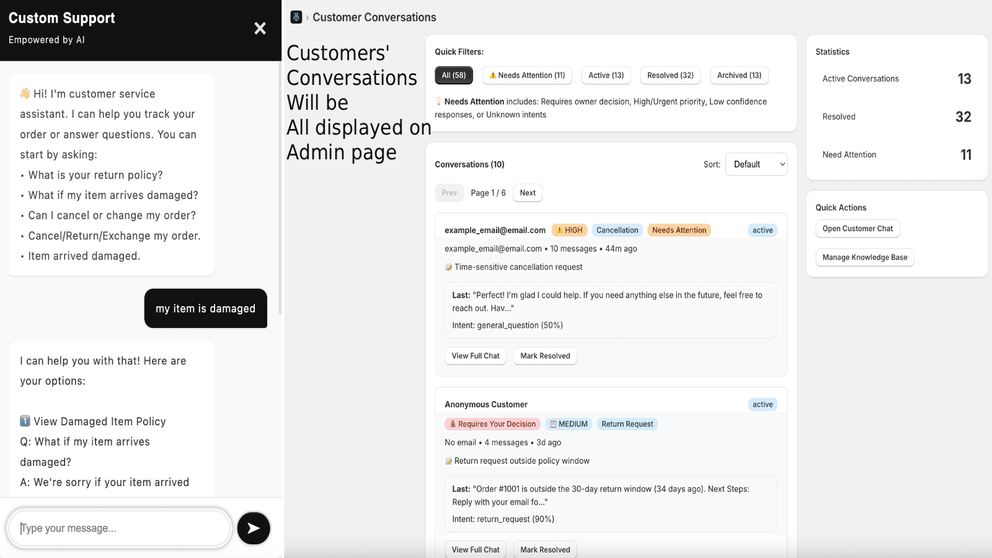Switch to the 'Resolved (32)' filter
992x558 pixels.
coord(670,75)
